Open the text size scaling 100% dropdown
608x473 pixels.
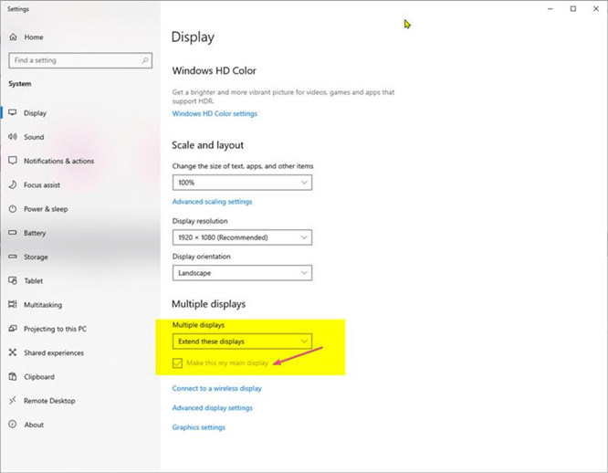click(242, 183)
